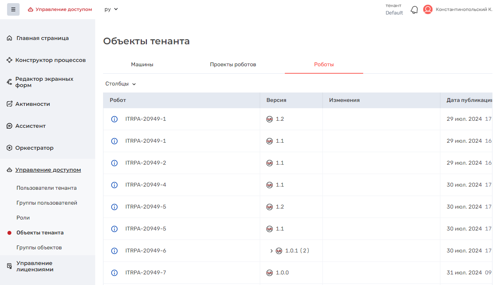This screenshot has height=285, width=496.
Task: Open Пользователи тенанта in sidebar
Action: 46,188
